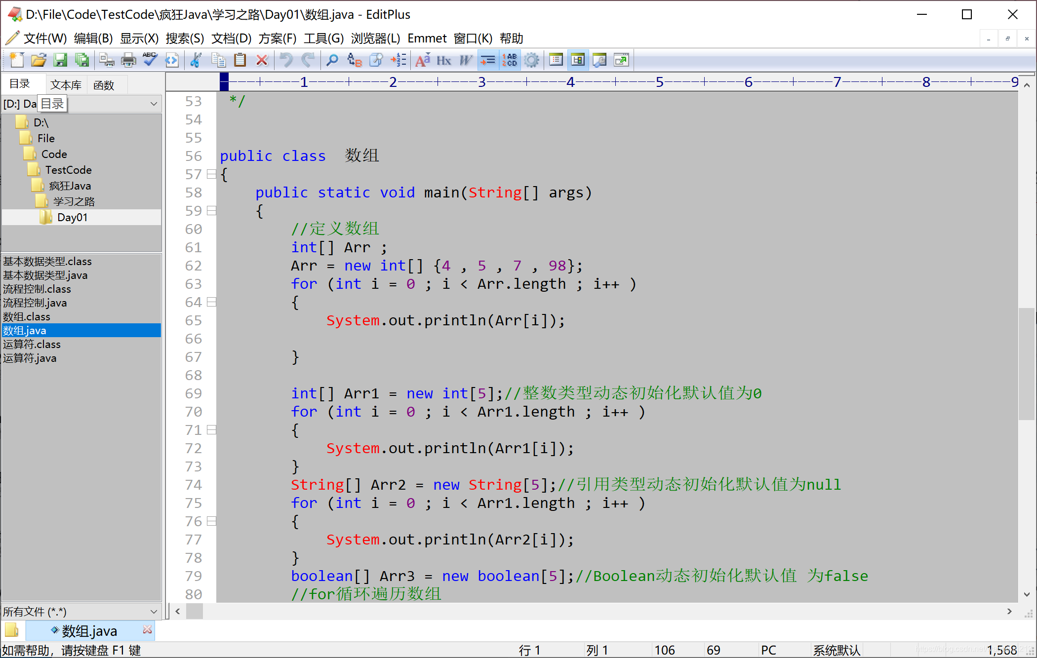Select 运算符.java in file list

click(x=30, y=358)
